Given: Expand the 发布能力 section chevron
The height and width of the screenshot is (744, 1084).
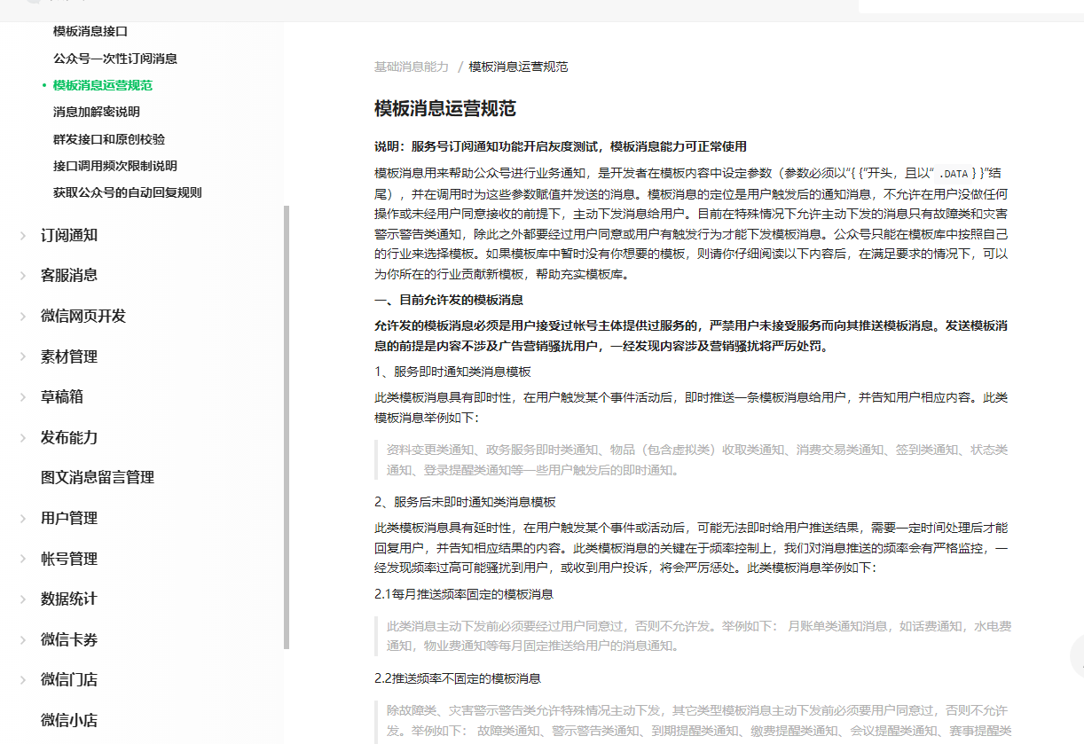Looking at the screenshot, I should pyautogui.click(x=23, y=438).
